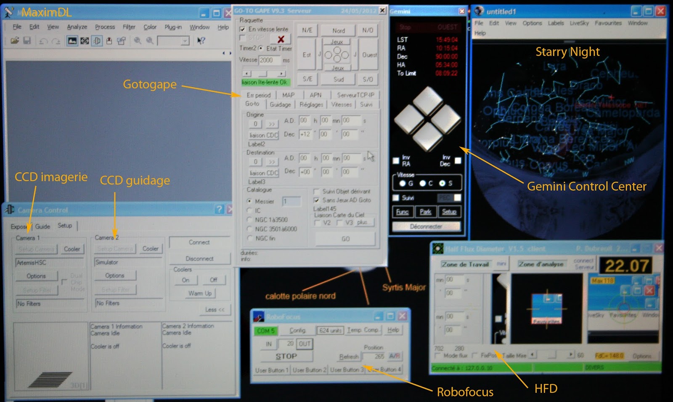
Task: Click Origine '>>' button in Gotogape
Action: click(x=271, y=124)
